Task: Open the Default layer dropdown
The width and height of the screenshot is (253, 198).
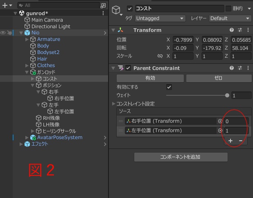Action: 230,18
